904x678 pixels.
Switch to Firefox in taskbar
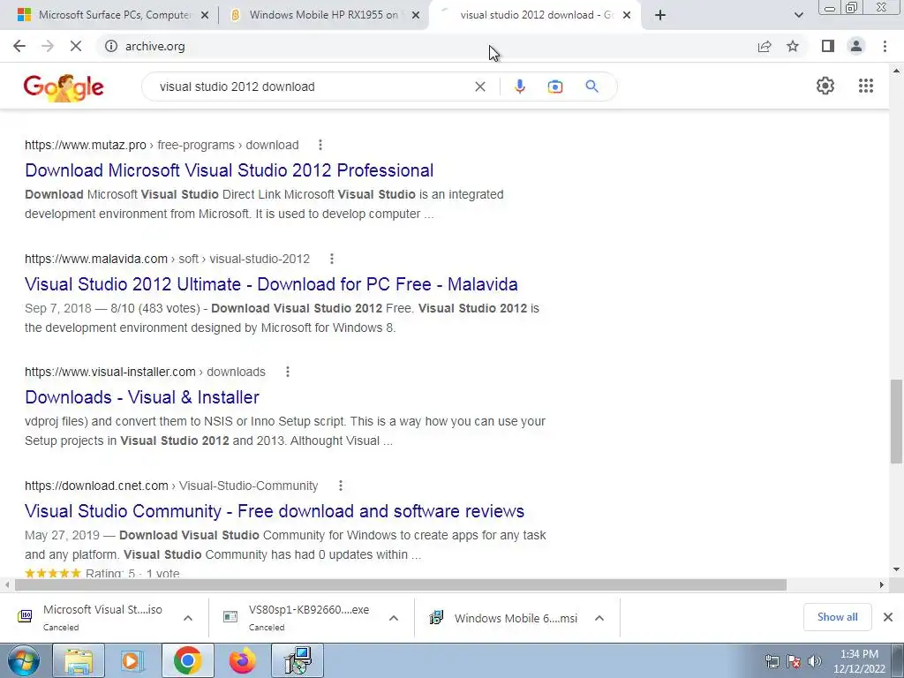click(242, 660)
